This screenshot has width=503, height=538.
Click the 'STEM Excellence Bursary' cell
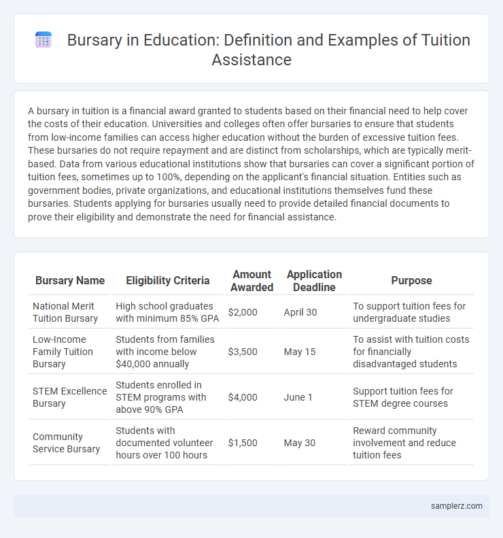click(x=70, y=397)
